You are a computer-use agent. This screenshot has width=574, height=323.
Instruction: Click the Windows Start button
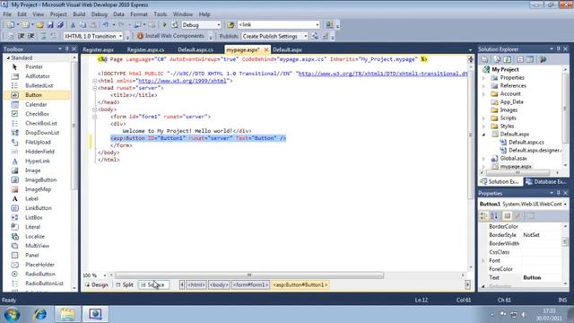click(x=12, y=314)
